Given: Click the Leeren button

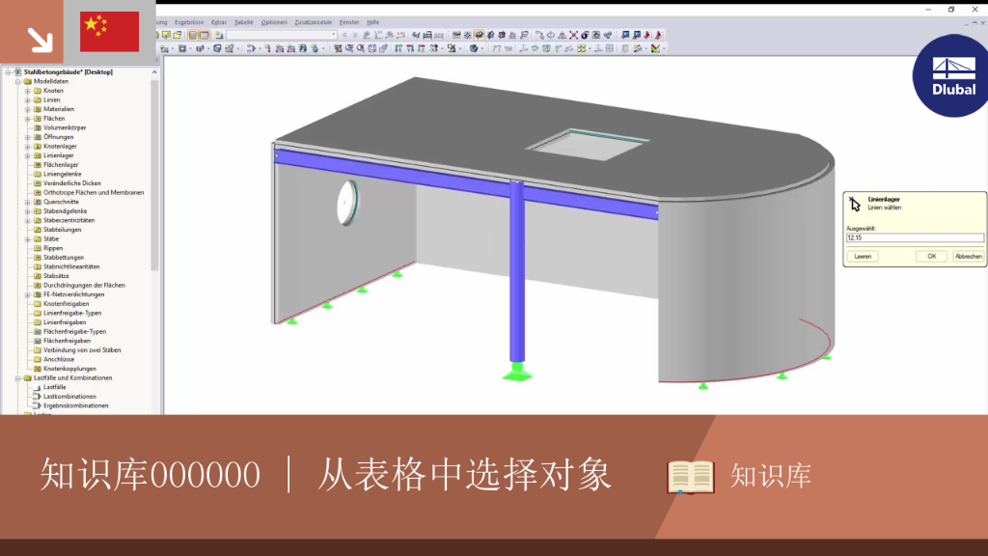Looking at the screenshot, I should click(x=863, y=257).
